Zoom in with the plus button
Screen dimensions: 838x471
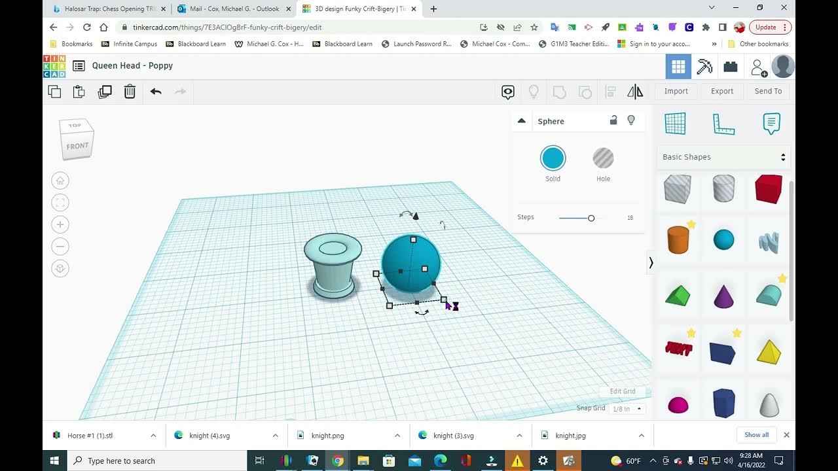coord(60,224)
